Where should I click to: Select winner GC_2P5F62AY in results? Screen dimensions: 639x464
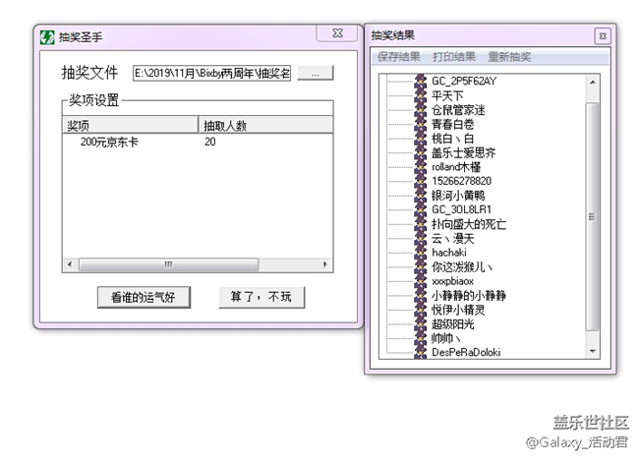[464, 81]
